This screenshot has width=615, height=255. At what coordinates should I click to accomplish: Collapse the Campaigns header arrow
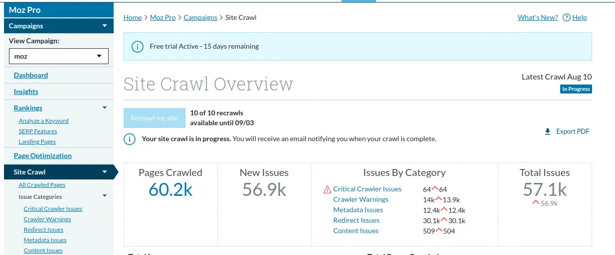(x=105, y=26)
